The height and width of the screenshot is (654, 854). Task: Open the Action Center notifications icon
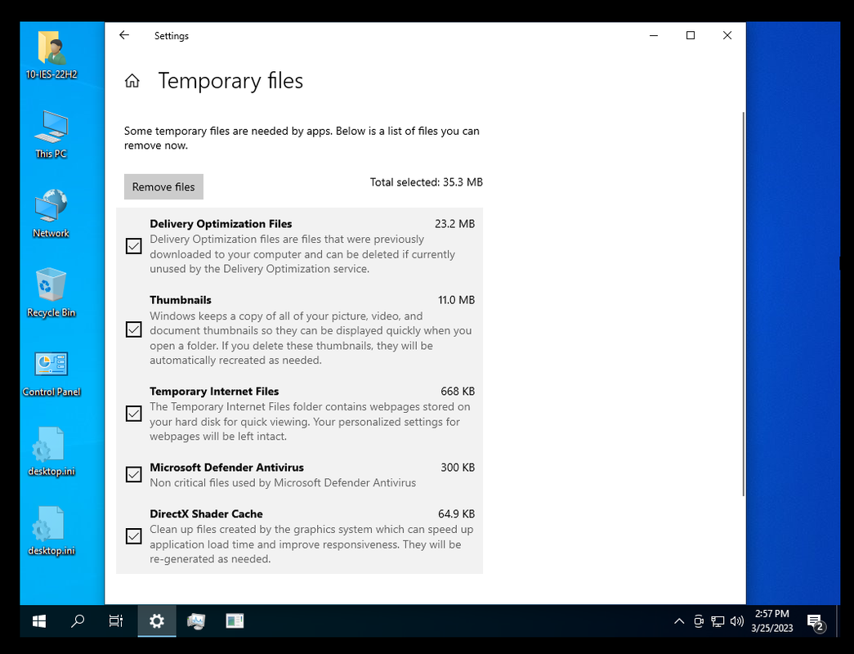pos(816,622)
